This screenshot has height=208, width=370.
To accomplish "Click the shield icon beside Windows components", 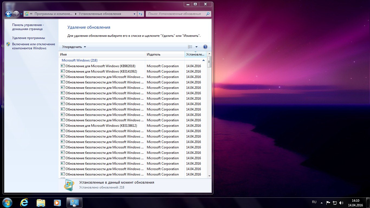I will (8, 44).
